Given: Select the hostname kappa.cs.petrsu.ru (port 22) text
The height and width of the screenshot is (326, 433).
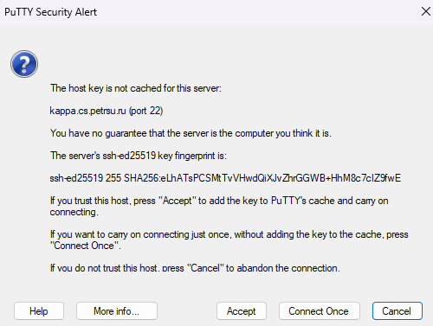Looking at the screenshot, I should tap(107, 111).
